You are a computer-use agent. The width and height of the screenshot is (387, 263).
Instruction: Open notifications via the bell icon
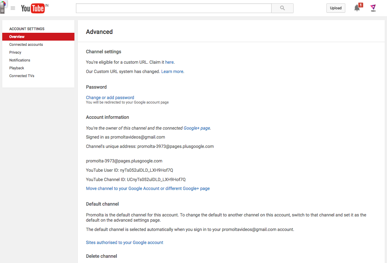click(x=357, y=8)
